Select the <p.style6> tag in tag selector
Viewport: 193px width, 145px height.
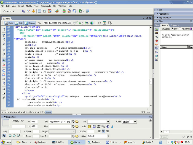click(40, 112)
